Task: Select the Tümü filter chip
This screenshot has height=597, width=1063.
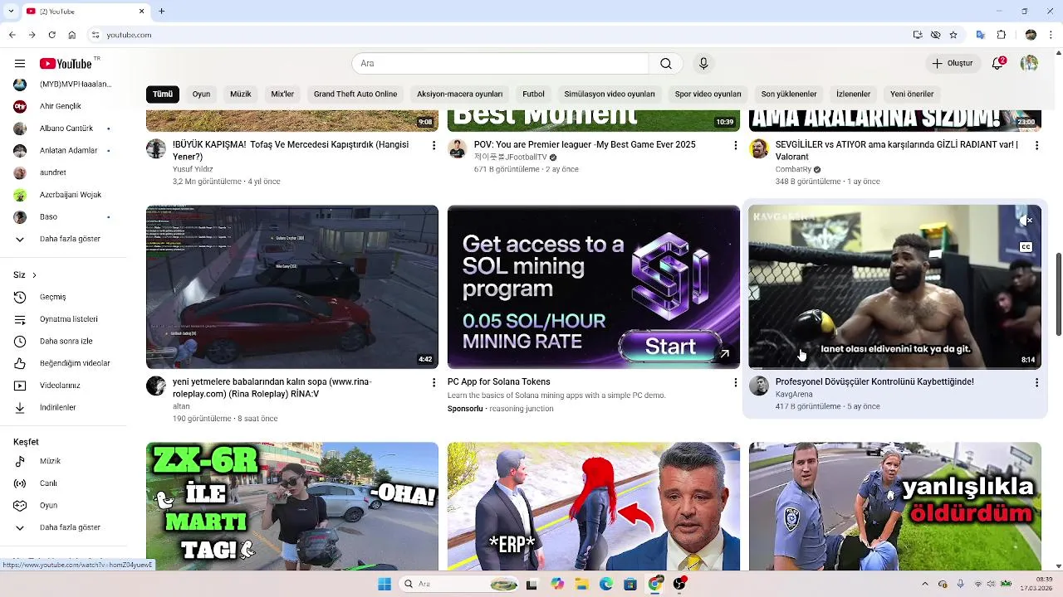Action: coord(163,94)
